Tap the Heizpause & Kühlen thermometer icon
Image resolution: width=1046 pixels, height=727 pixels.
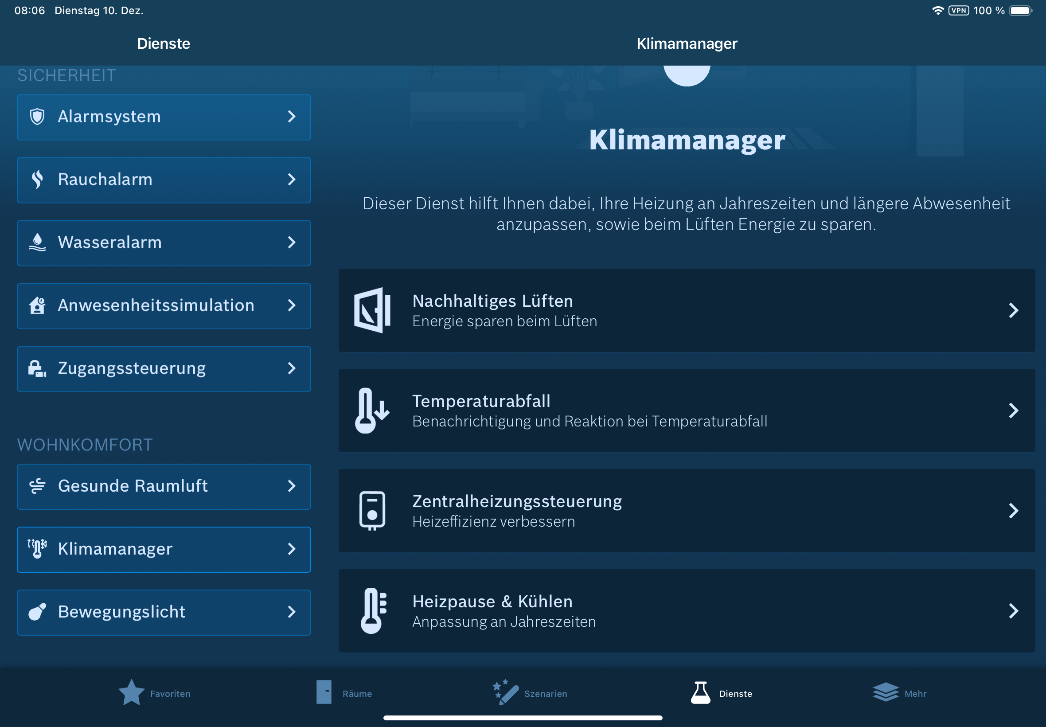tap(372, 611)
